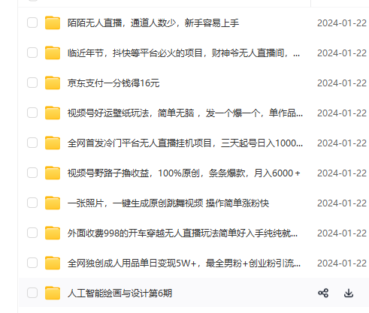Tick checkbox for 临近年节 财神爷无人直播间 folder
This screenshot has width=369, height=313.
(32, 53)
